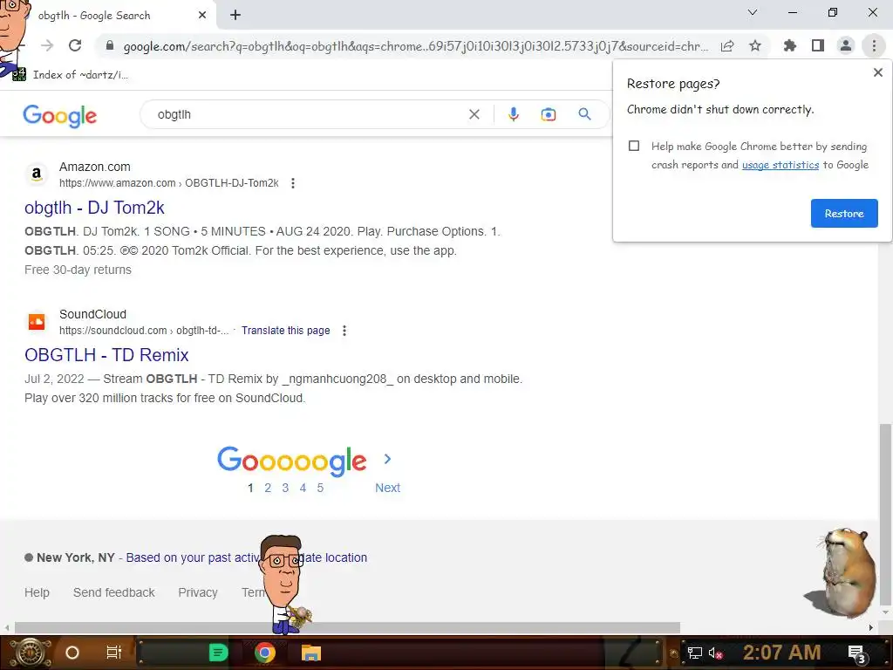Click the Next results link

[387, 488]
